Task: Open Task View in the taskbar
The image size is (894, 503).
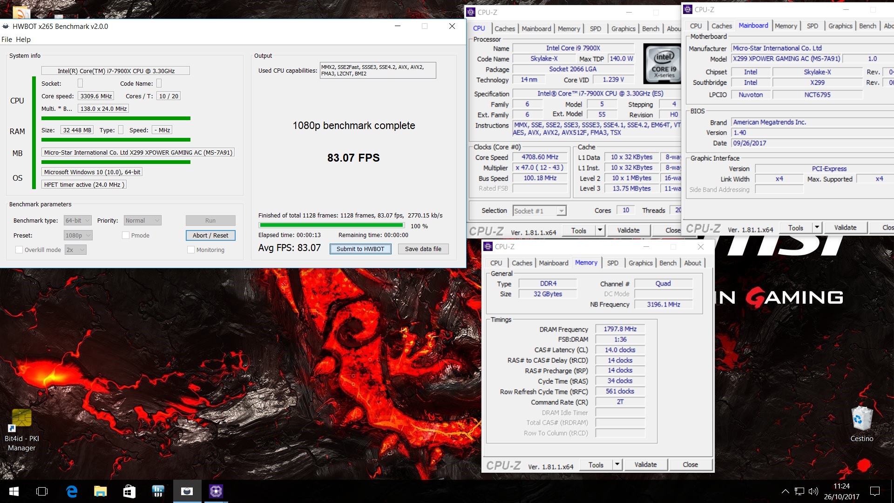Action: click(x=42, y=491)
